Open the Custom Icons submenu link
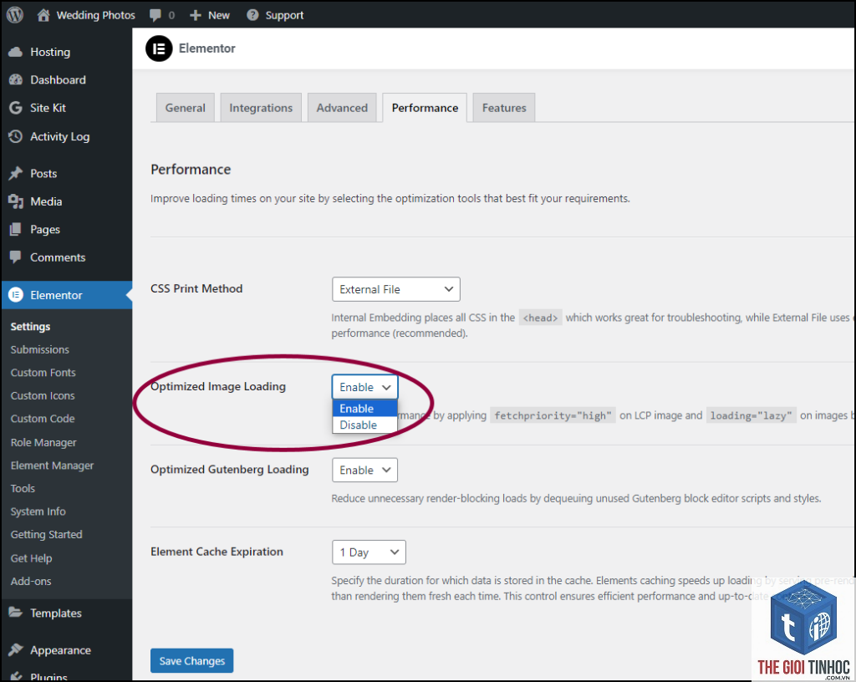 tap(43, 395)
